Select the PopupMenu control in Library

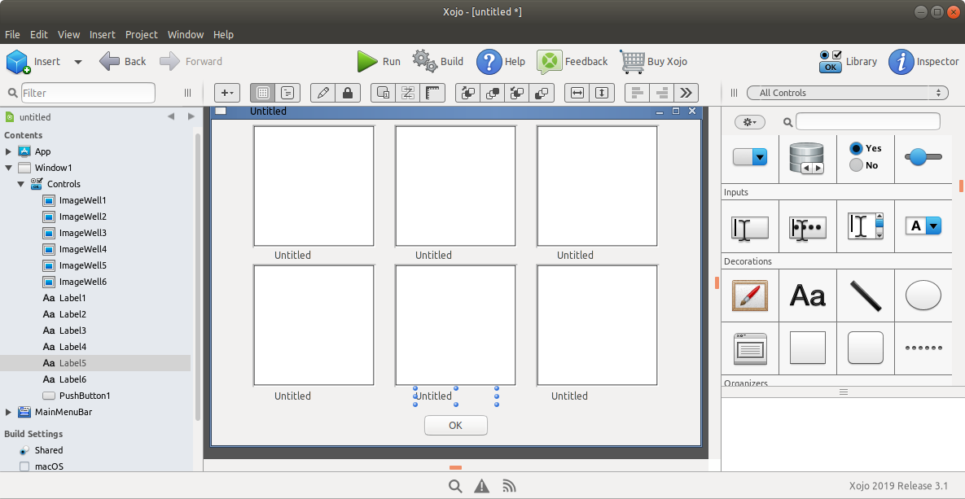[x=749, y=157]
